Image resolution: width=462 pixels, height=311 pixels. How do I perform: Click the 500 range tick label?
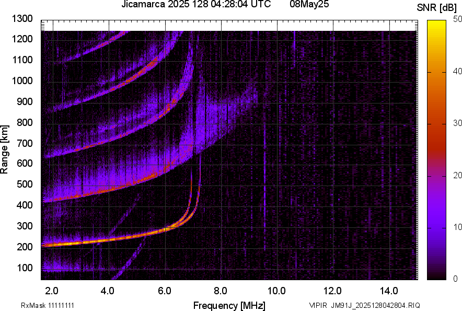coord(25,184)
